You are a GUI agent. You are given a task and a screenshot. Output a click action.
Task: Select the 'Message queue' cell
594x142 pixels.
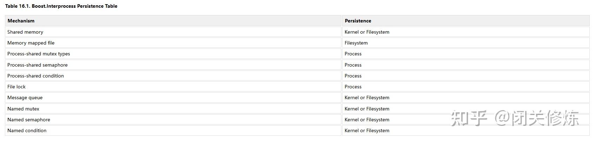pyautogui.click(x=25, y=97)
